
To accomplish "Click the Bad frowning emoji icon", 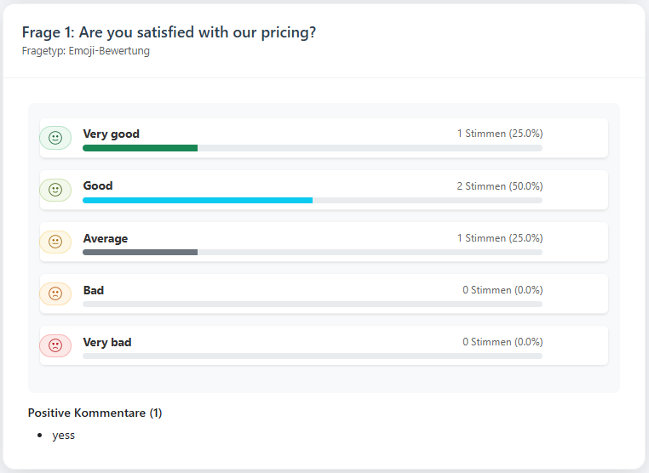I will [x=55, y=293].
